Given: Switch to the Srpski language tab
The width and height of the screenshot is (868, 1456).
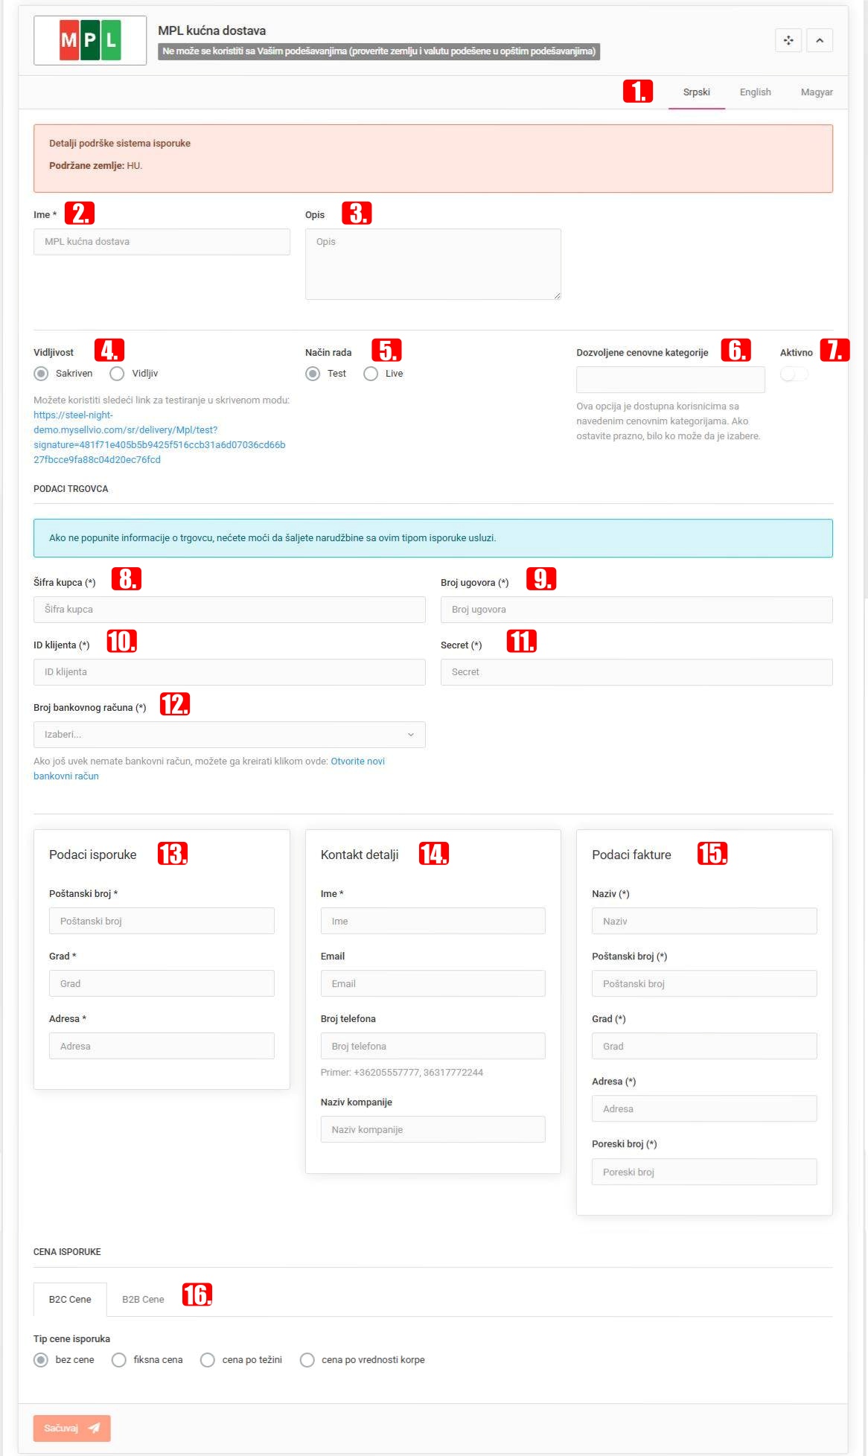Looking at the screenshot, I should click(697, 92).
